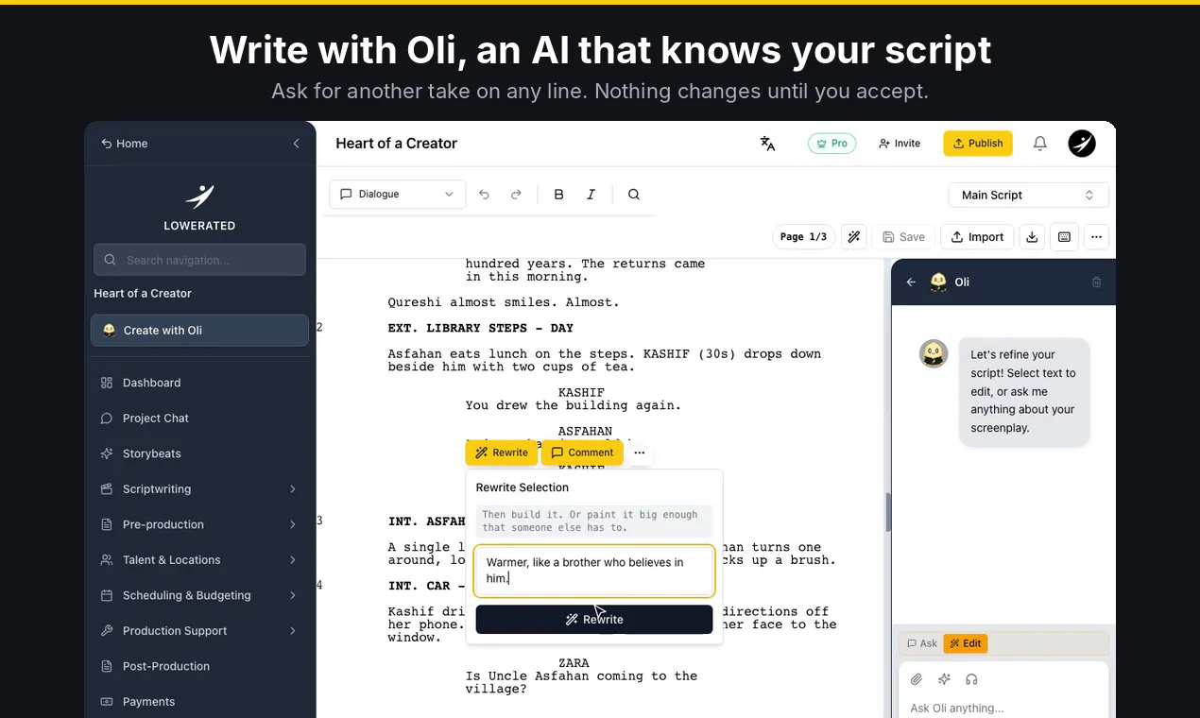
Task: Attach a file in Oli chat
Action: pos(916,679)
